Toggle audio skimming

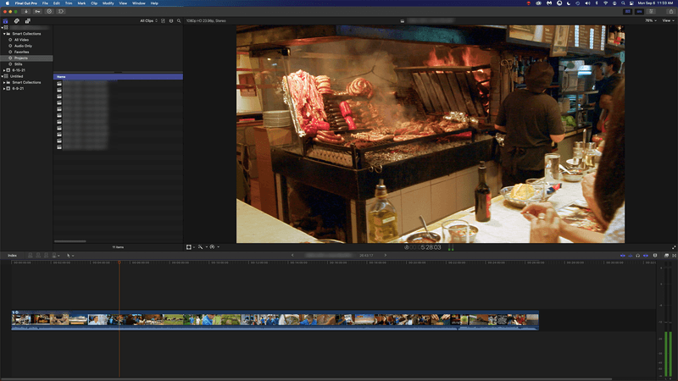(x=631, y=256)
